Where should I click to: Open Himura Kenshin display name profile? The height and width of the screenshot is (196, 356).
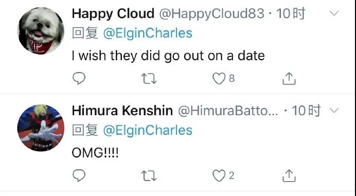click(x=122, y=111)
